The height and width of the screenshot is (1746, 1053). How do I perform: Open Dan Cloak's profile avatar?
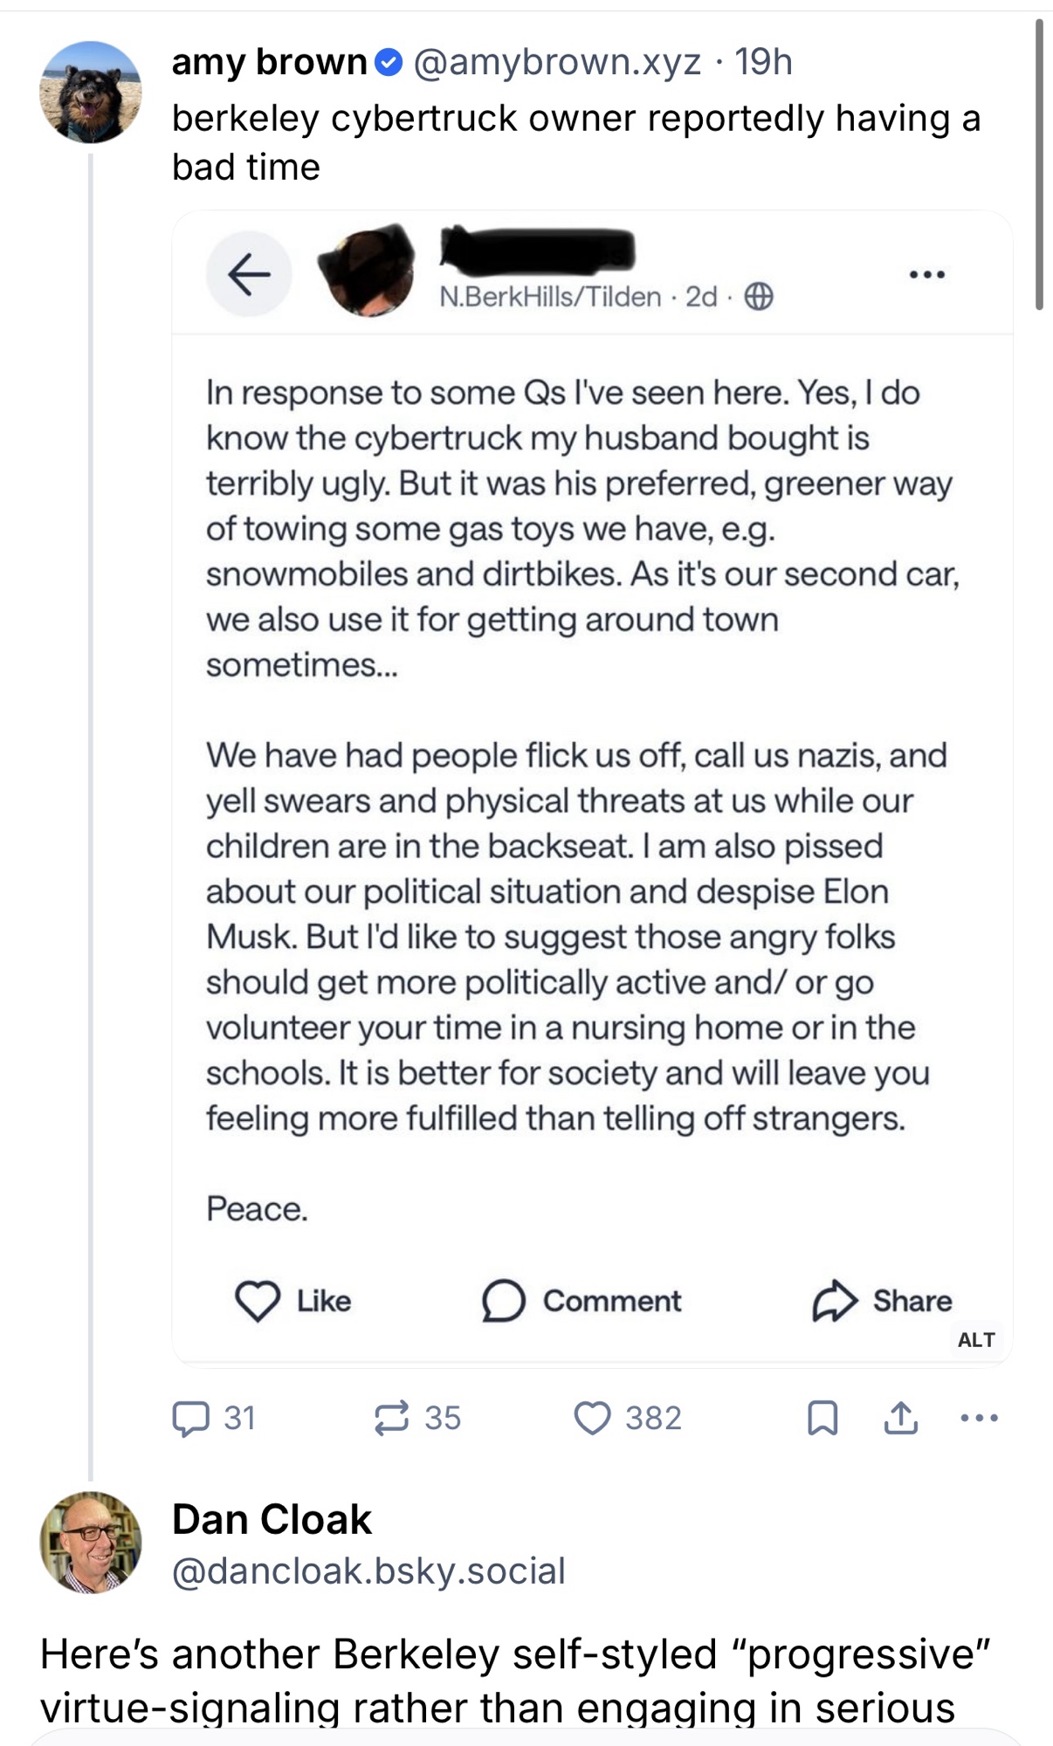[x=90, y=1543]
